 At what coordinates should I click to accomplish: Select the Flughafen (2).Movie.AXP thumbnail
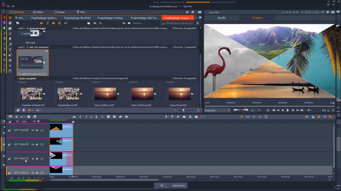point(31,94)
